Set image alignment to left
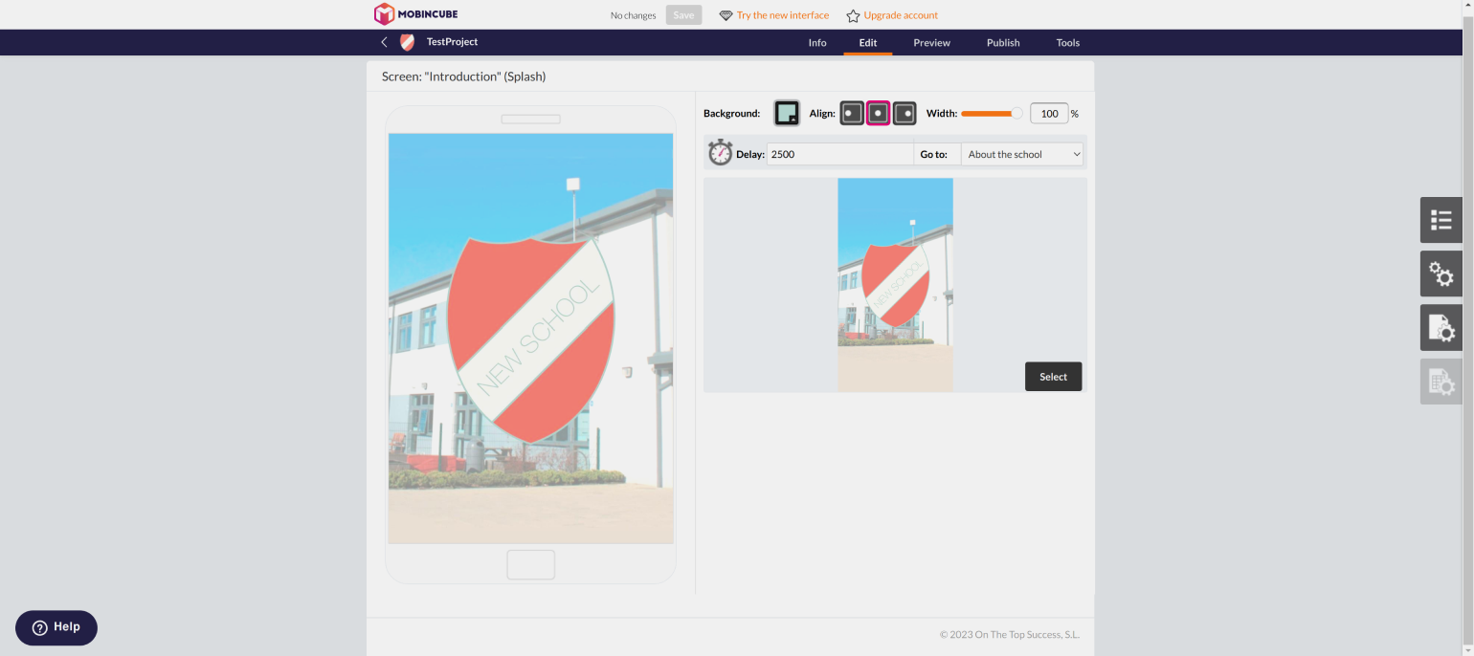This screenshot has width=1474, height=656. pyautogui.click(x=852, y=114)
